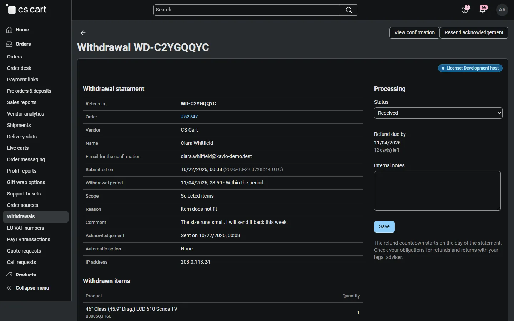Open the Orders sub-item below the Orders heading
The width and height of the screenshot is (514, 321).
tap(15, 57)
